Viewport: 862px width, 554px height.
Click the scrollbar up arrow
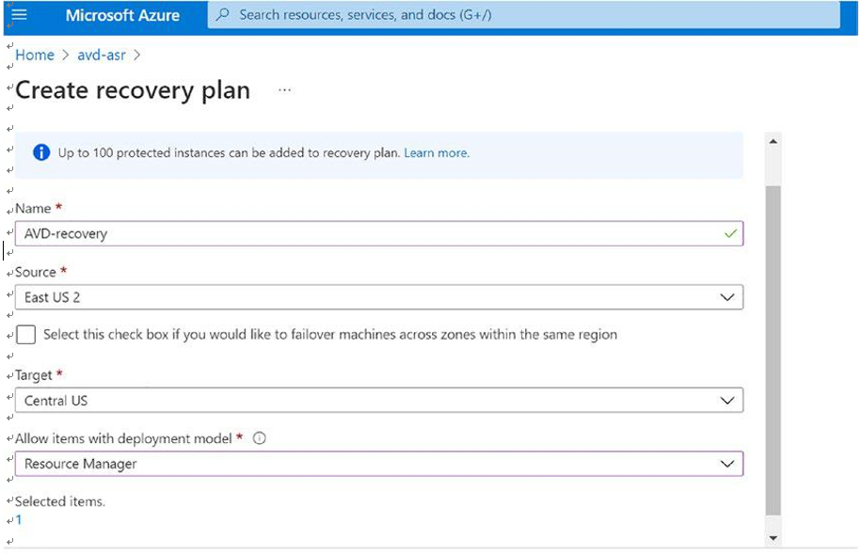pyautogui.click(x=773, y=141)
